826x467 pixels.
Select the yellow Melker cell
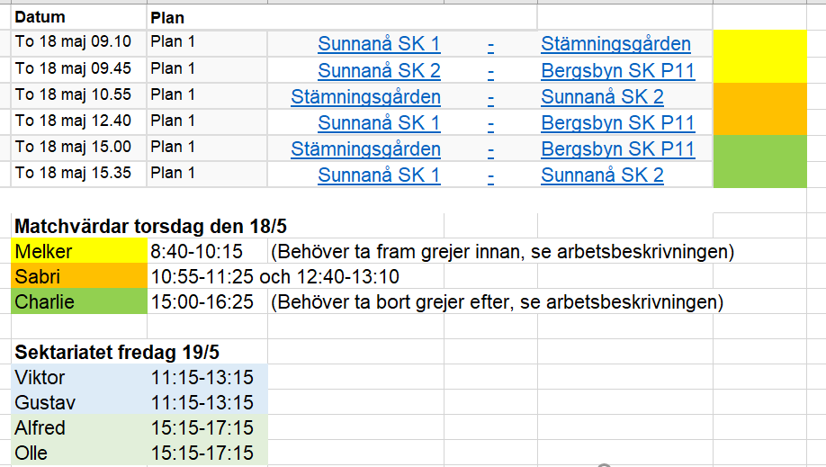[79, 251]
